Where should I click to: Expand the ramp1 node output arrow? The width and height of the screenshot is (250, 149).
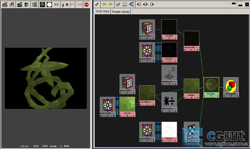click(198, 98)
